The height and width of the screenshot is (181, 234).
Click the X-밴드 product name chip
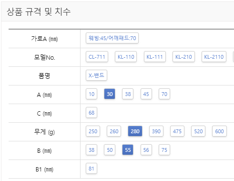(96, 75)
